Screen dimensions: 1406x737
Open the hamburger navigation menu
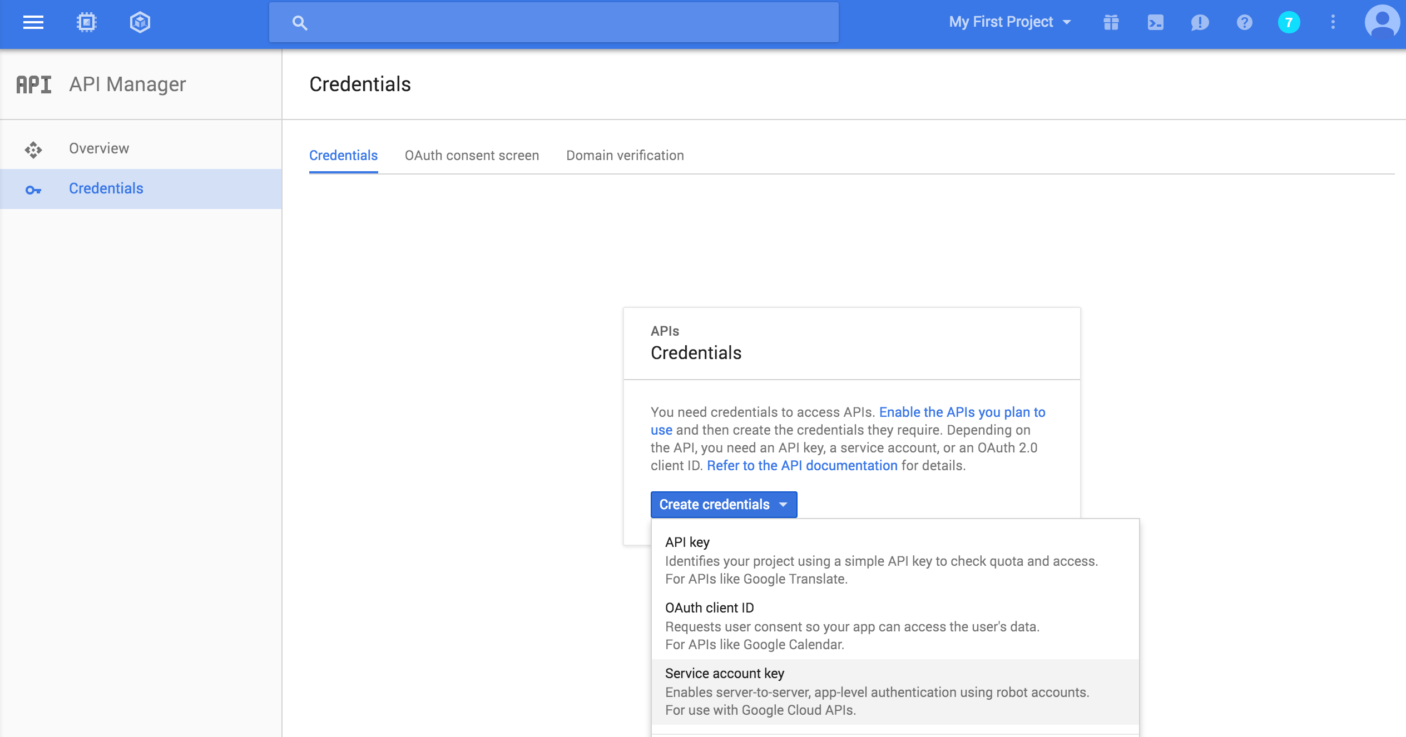(33, 22)
